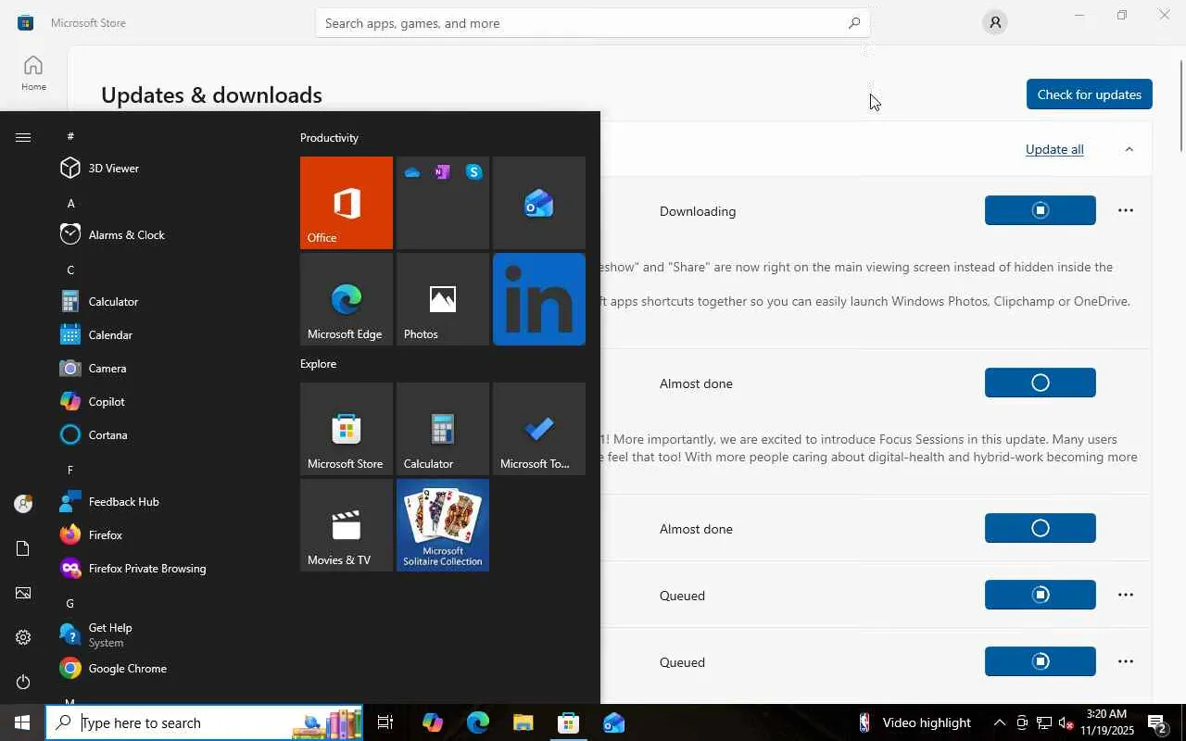Show hidden system tray icons
Screen dimensions: 1186x741
pyautogui.click(x=1000, y=722)
